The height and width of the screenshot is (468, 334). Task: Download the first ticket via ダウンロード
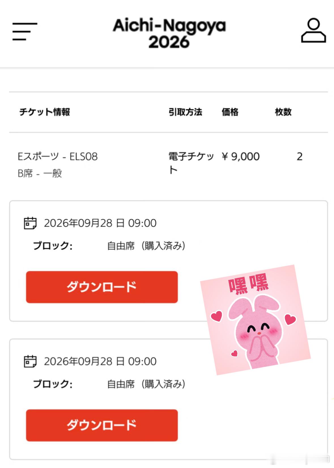[x=102, y=287]
